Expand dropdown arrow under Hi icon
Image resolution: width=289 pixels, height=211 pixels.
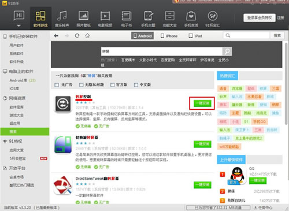[18, 25]
